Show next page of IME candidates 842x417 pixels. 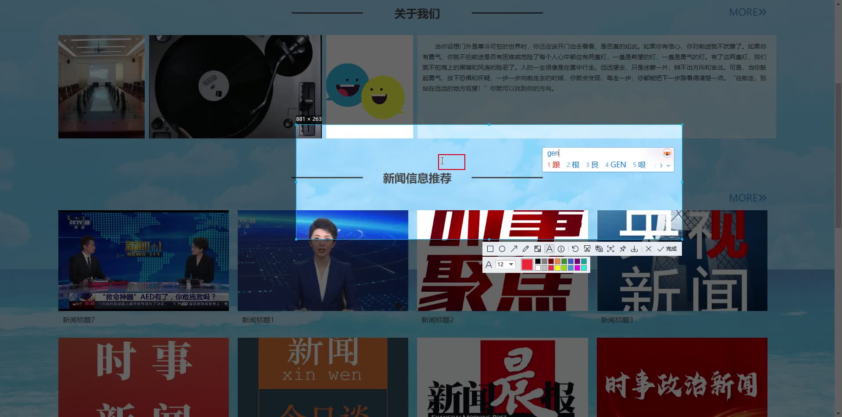pyautogui.click(x=662, y=165)
